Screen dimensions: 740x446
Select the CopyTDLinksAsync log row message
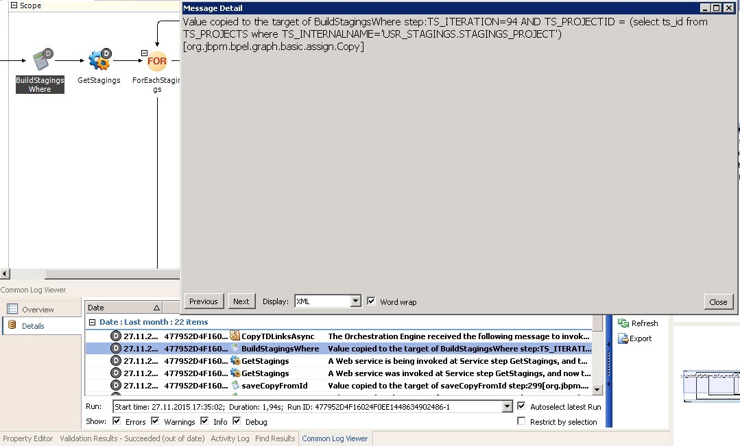pos(459,336)
